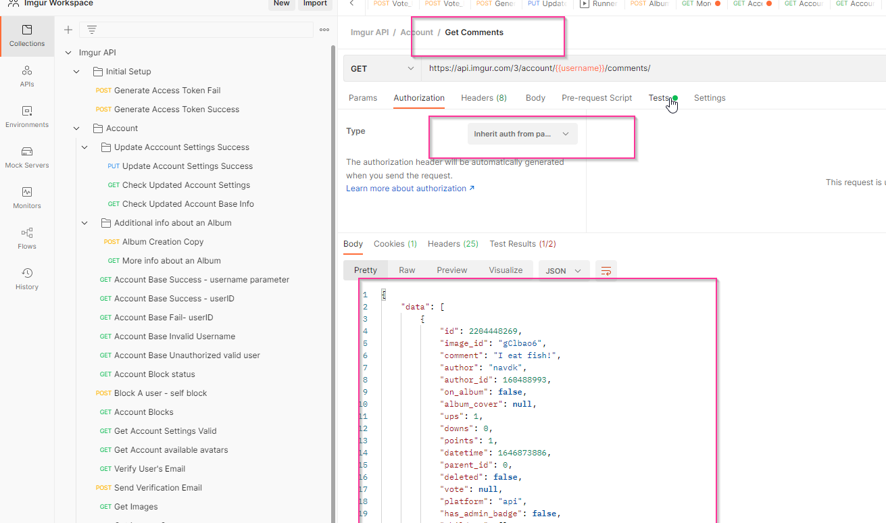The width and height of the screenshot is (886, 523).
Task: Open the three-dots collections options menu
Action: (324, 30)
